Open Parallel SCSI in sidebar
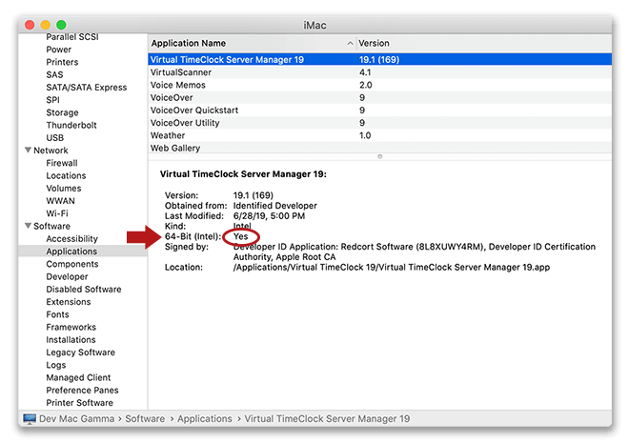The width and height of the screenshot is (629, 443). tap(72, 37)
